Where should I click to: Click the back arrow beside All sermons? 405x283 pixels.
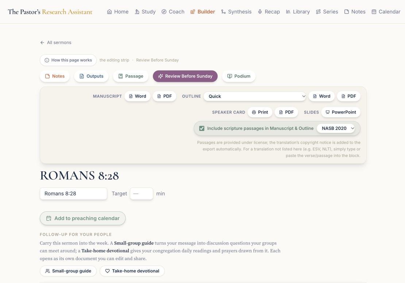click(42, 43)
